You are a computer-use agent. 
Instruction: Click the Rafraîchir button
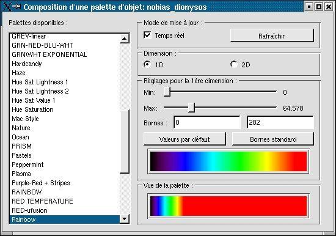272,36
